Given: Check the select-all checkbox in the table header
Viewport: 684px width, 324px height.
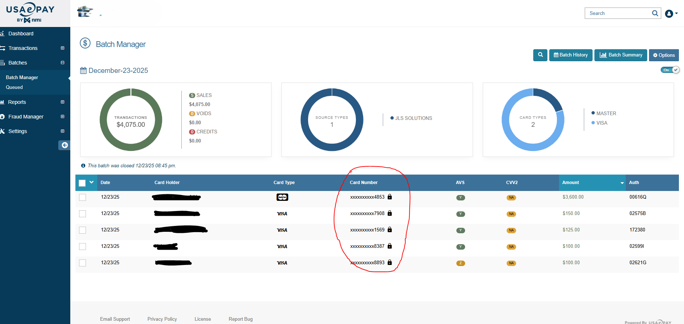Looking at the screenshot, I should (82, 183).
